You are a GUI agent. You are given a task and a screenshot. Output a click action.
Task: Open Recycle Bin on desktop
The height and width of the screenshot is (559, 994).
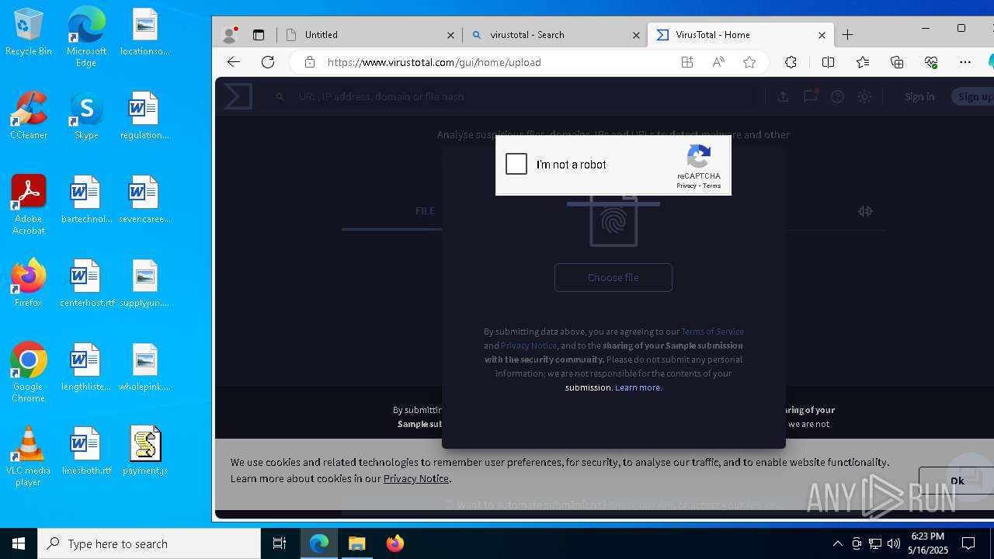[x=29, y=32]
